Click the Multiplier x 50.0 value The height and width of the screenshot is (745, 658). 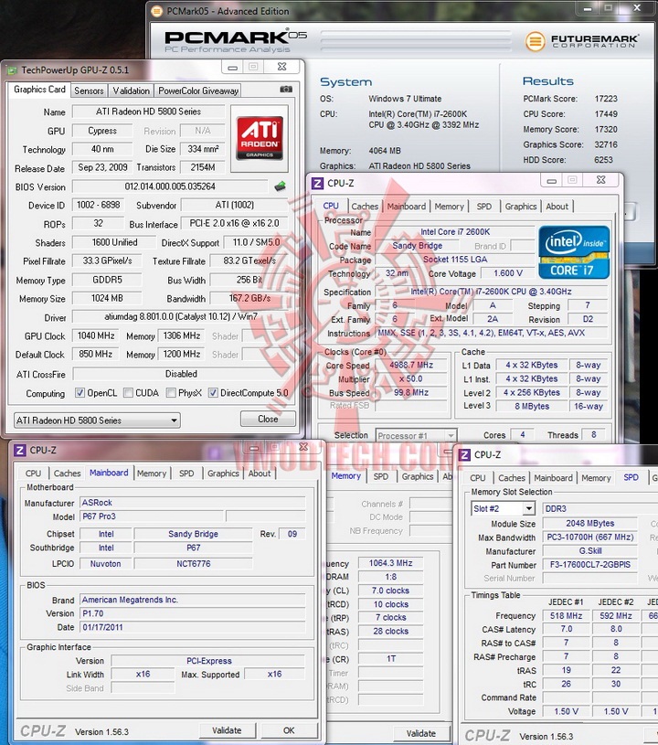[411, 379]
